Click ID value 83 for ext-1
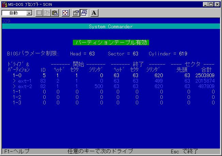This screenshot has width=222, height=156. click(x=43, y=81)
